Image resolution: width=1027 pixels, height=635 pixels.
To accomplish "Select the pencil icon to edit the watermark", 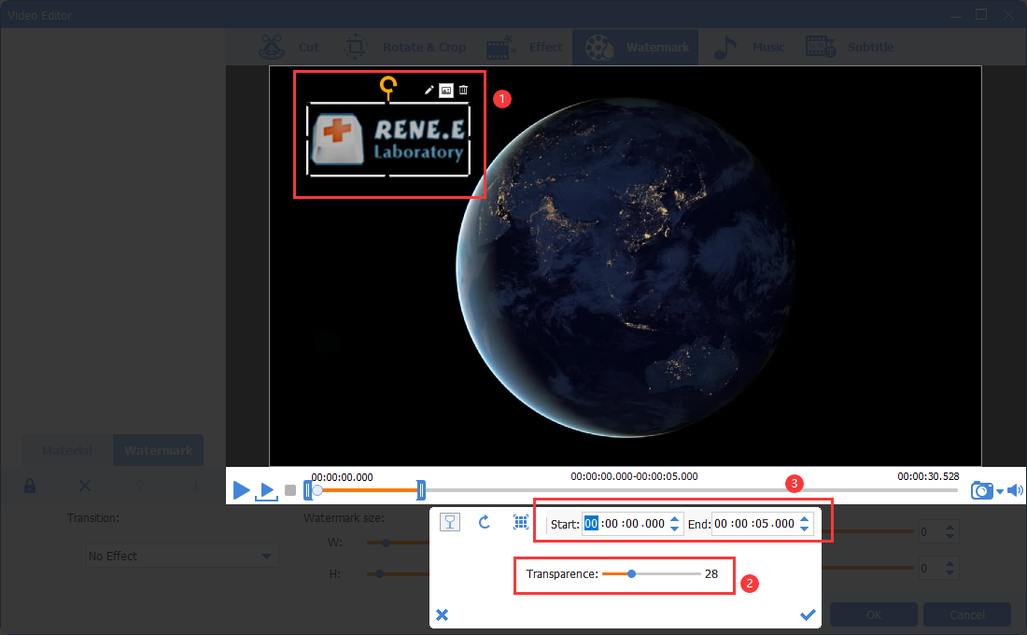I will point(428,90).
